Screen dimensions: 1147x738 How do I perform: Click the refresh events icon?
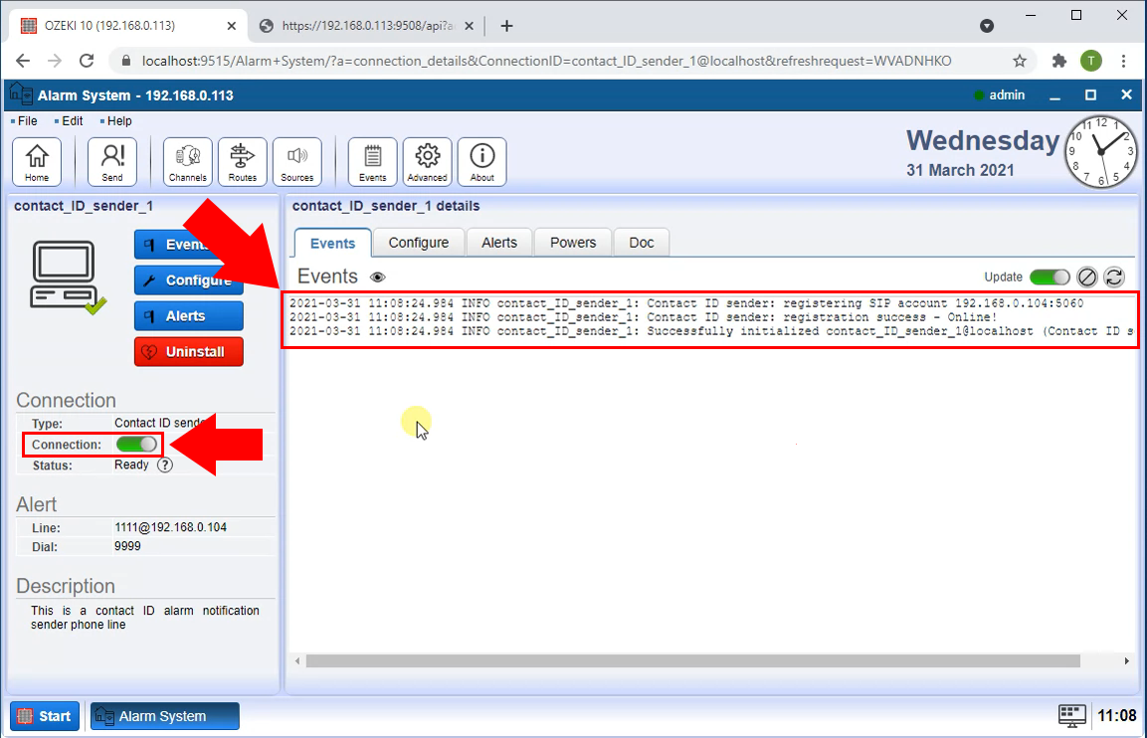click(x=1114, y=277)
